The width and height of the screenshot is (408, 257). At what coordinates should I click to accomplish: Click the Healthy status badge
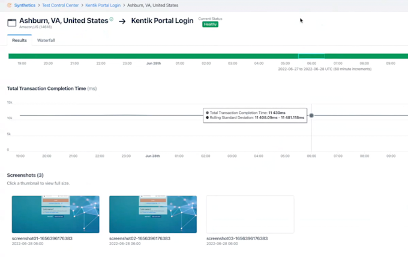coord(210,24)
